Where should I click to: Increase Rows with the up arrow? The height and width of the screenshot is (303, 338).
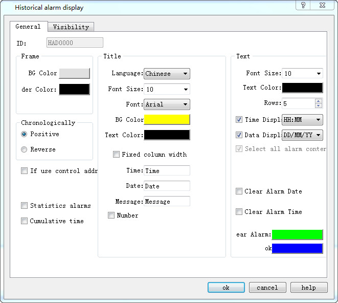[319, 101]
